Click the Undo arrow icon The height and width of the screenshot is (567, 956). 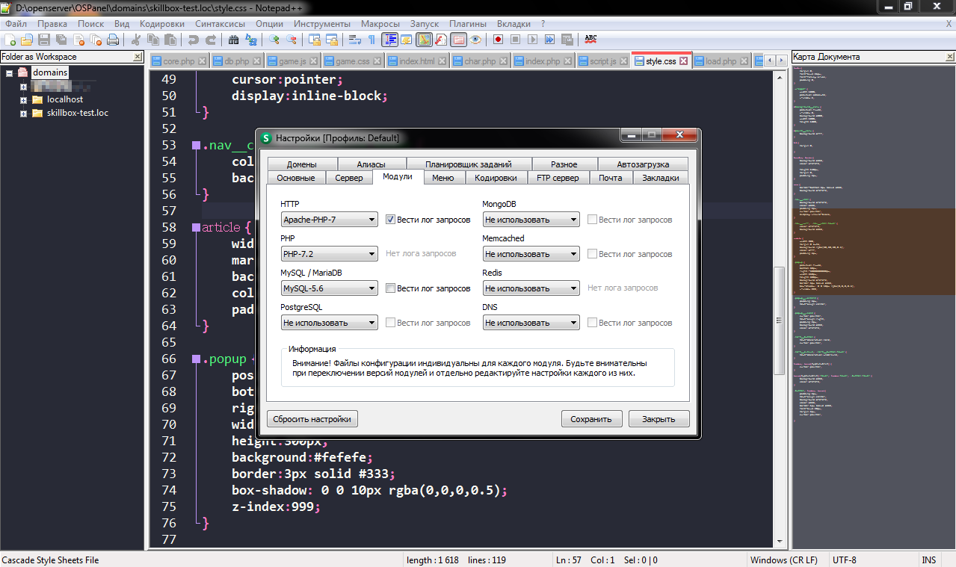(x=193, y=40)
